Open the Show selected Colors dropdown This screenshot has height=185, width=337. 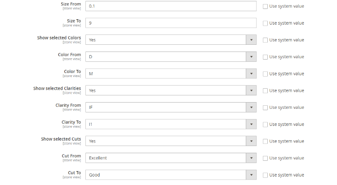point(171,40)
